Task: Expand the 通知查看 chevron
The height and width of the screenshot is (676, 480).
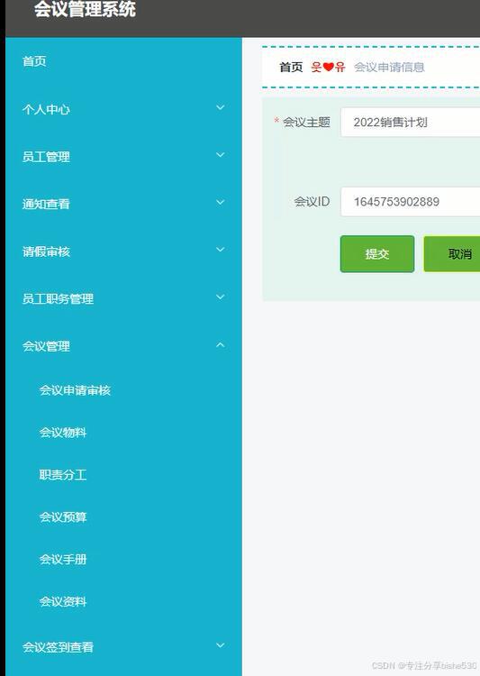Action: point(220,203)
